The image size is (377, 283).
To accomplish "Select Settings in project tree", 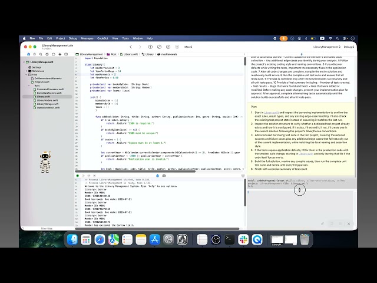I will (x=35, y=67).
